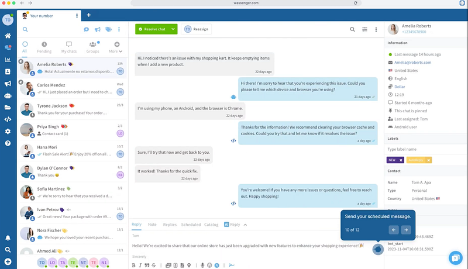
Task: Open the Scheduled tab in composer
Action: click(191, 225)
